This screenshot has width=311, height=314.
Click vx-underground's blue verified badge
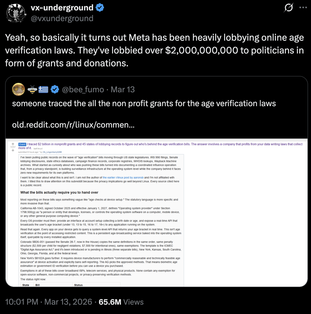[x=100, y=8]
